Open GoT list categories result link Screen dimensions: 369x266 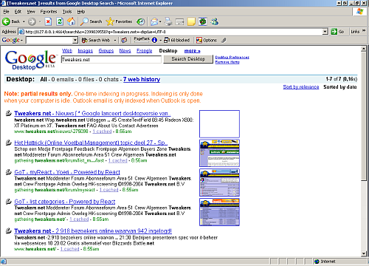(x=65, y=202)
